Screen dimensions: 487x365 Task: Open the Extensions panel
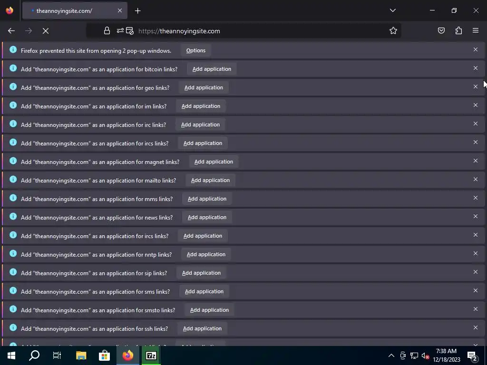(x=458, y=31)
